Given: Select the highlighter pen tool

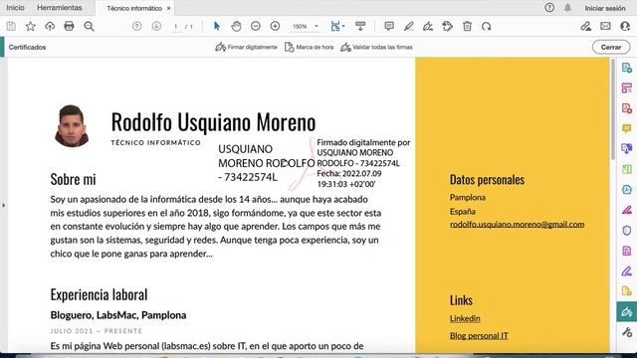Looking at the screenshot, I should pos(409,27).
